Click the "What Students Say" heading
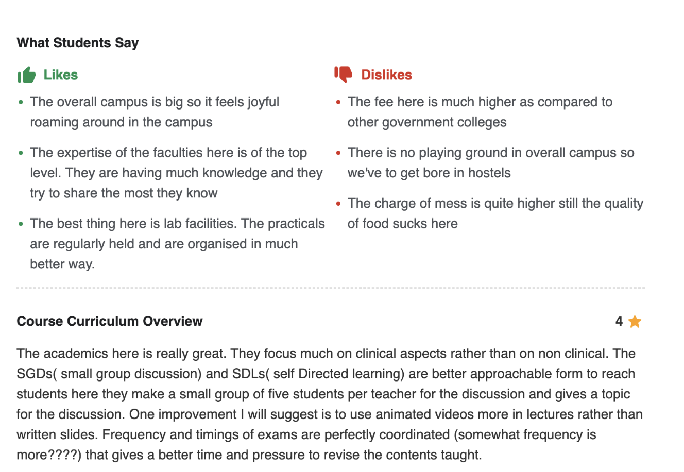This screenshot has height=472, width=684. pyautogui.click(x=78, y=43)
